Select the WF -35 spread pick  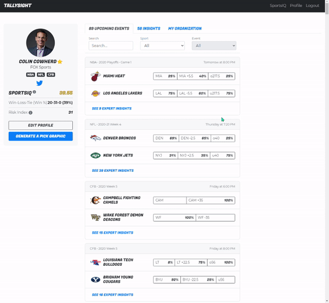click(x=215, y=218)
